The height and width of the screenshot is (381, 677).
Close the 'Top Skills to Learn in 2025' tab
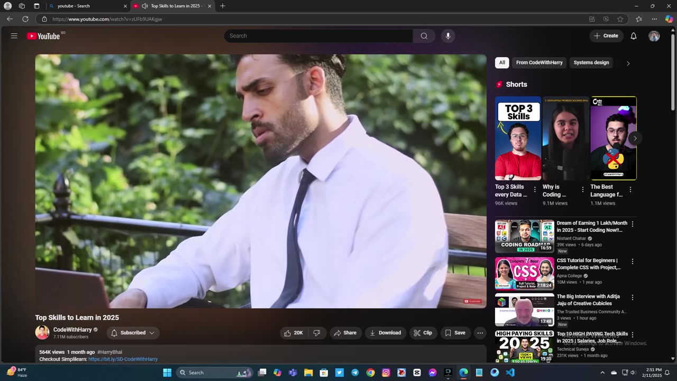[209, 6]
